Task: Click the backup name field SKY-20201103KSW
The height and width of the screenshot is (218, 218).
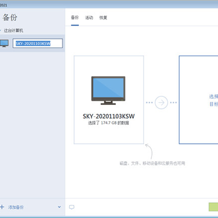Action: click(38, 44)
